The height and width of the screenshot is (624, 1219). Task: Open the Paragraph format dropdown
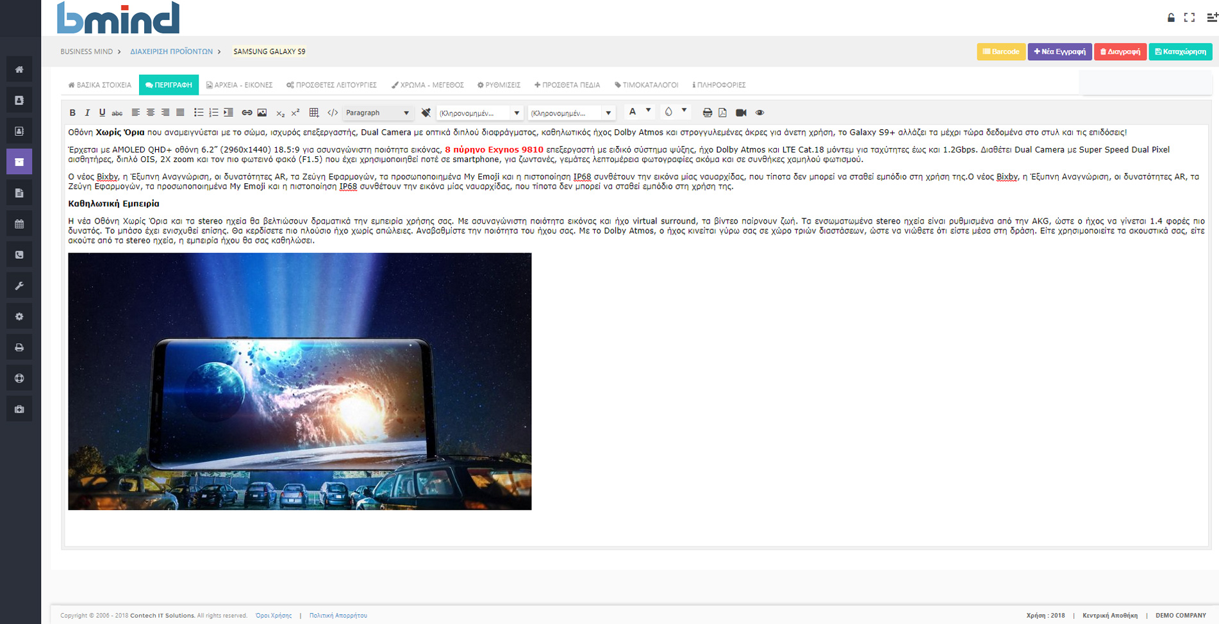click(377, 113)
